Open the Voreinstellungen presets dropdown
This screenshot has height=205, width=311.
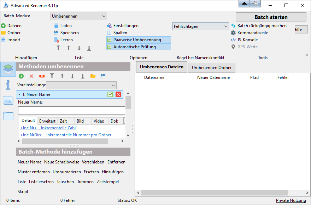[81, 85]
